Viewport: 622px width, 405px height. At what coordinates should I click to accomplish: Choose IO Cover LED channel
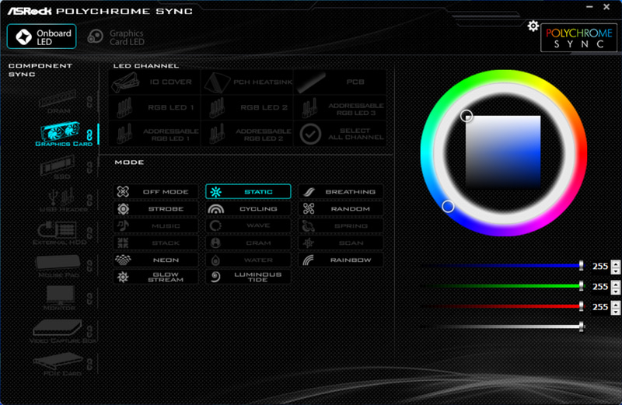[x=154, y=82]
